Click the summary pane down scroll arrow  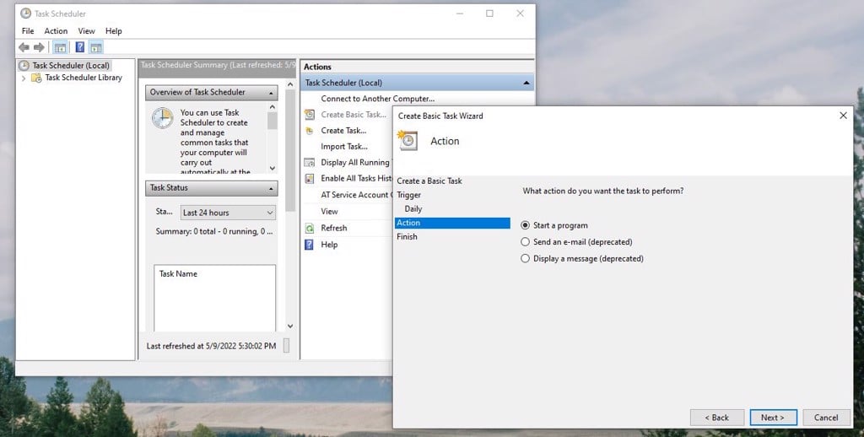tap(290, 326)
